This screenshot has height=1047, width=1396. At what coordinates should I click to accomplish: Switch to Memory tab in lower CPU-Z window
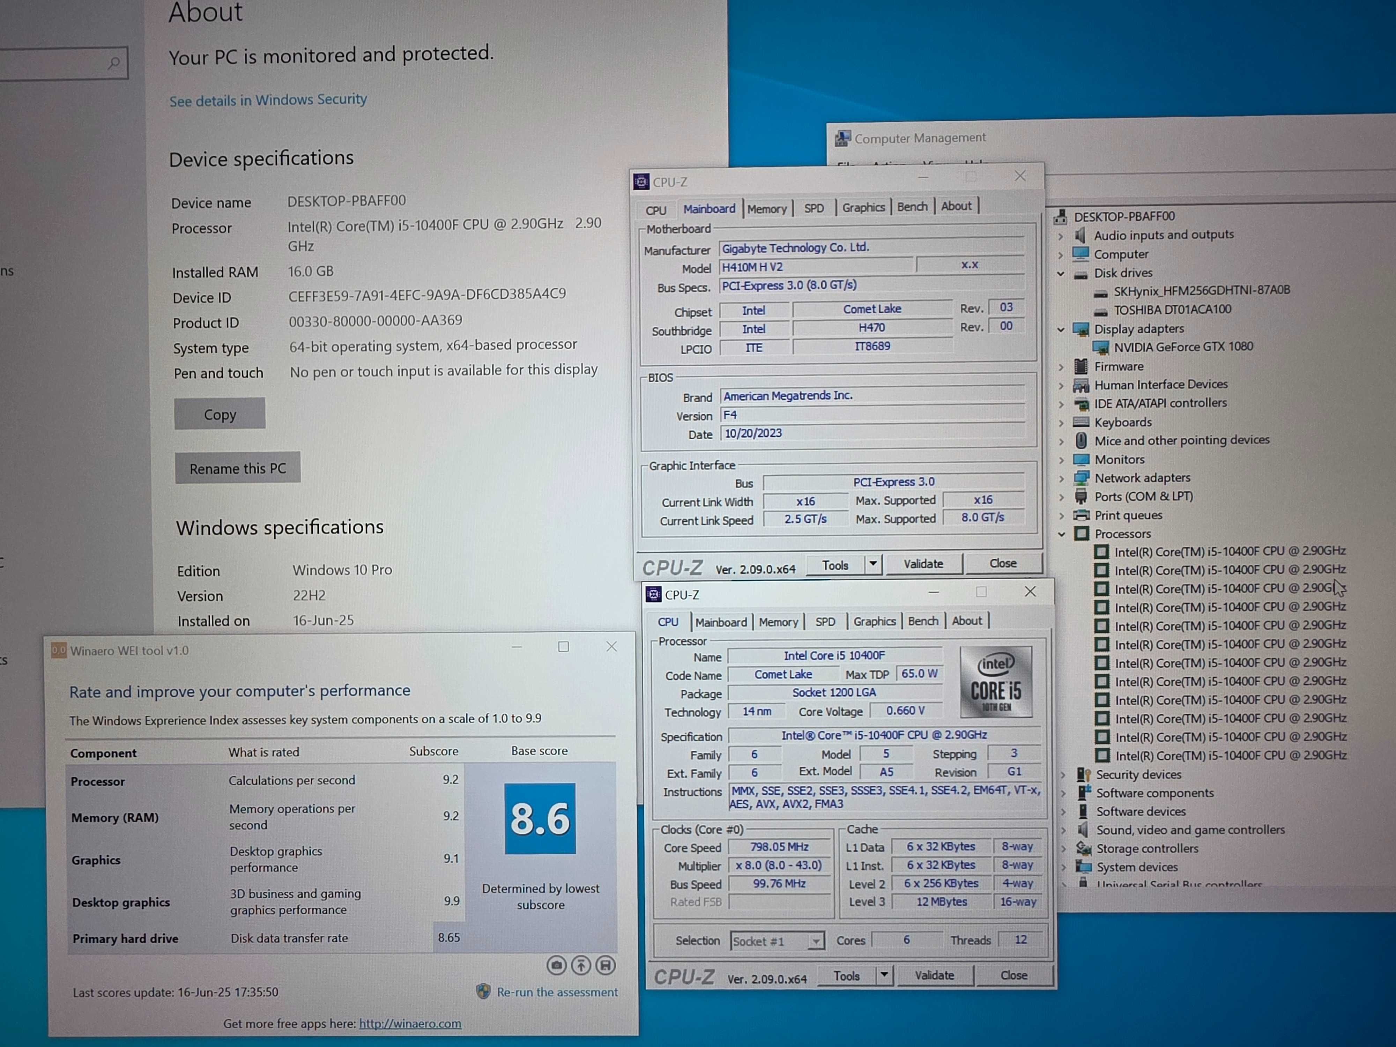click(778, 622)
